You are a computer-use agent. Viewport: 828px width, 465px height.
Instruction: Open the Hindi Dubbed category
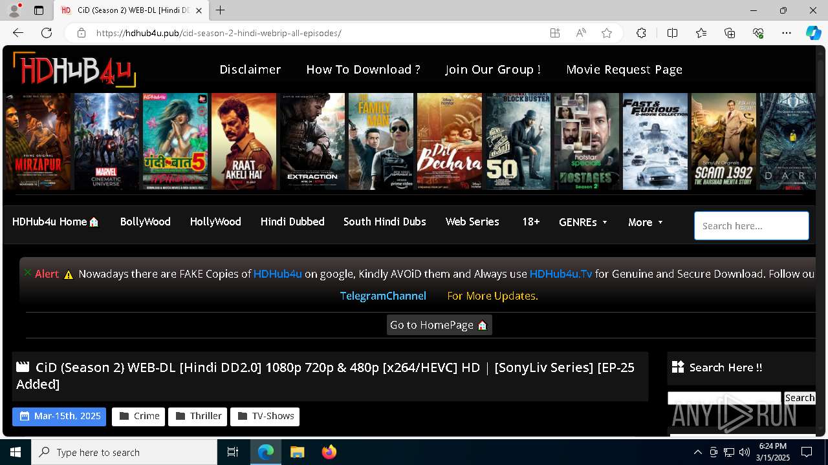pos(292,222)
